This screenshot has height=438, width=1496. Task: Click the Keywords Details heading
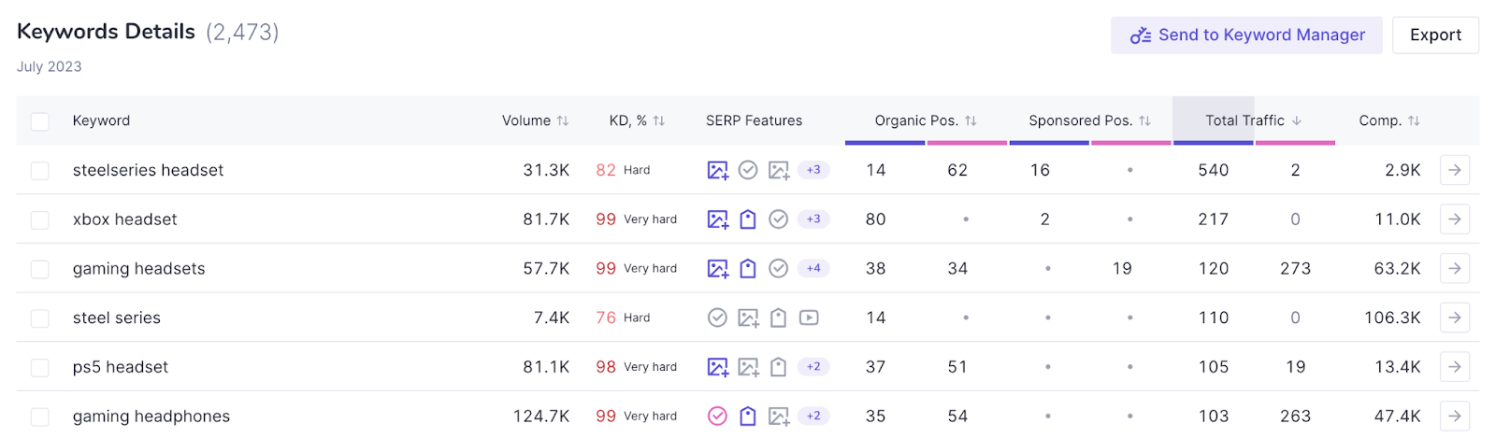(106, 32)
